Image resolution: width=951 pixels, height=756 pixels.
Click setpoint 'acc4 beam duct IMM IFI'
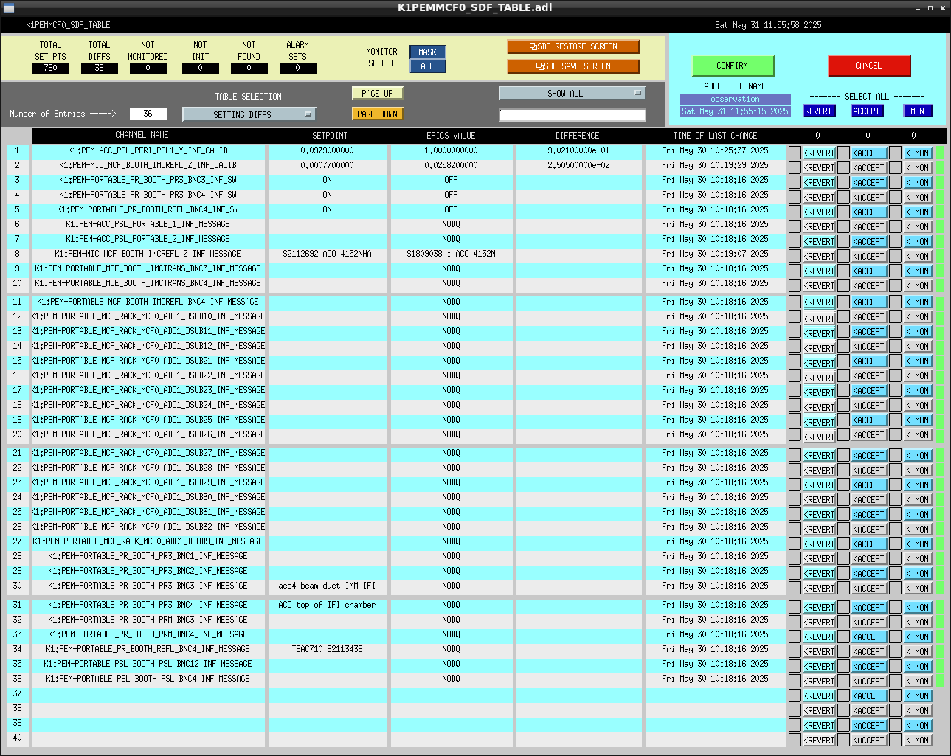pyautogui.click(x=327, y=586)
